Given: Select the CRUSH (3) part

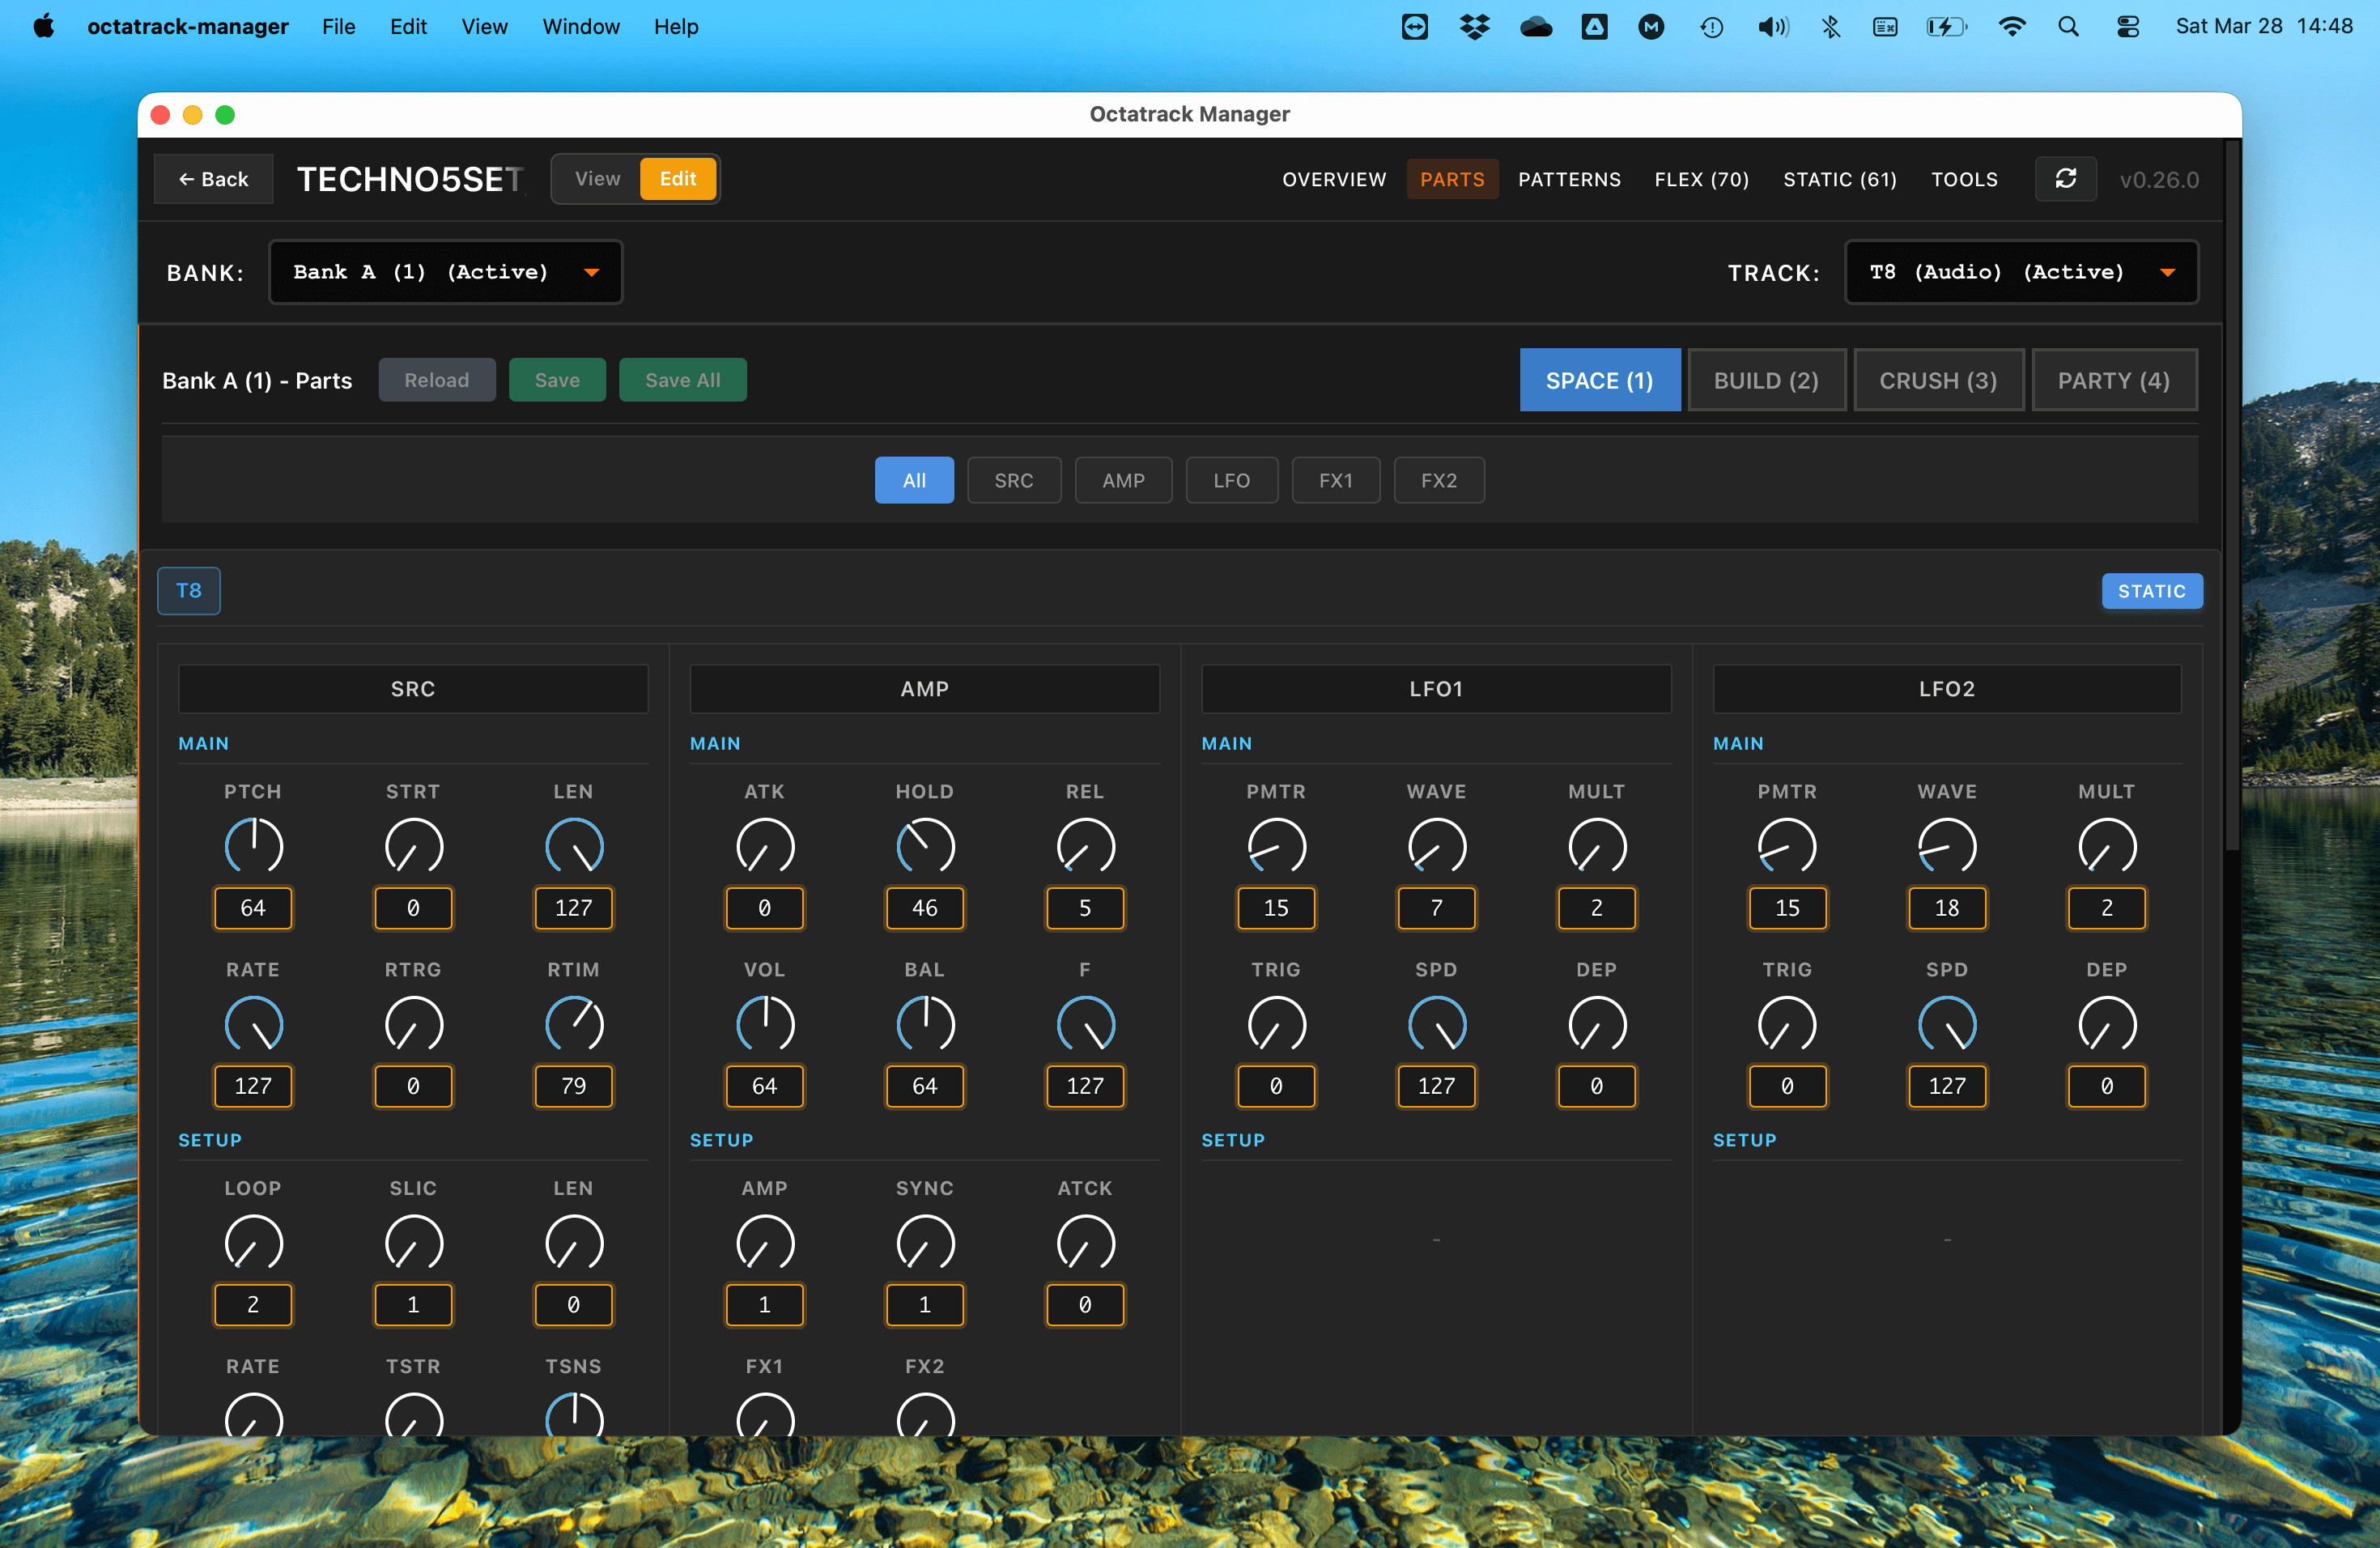Looking at the screenshot, I should tap(1938, 380).
